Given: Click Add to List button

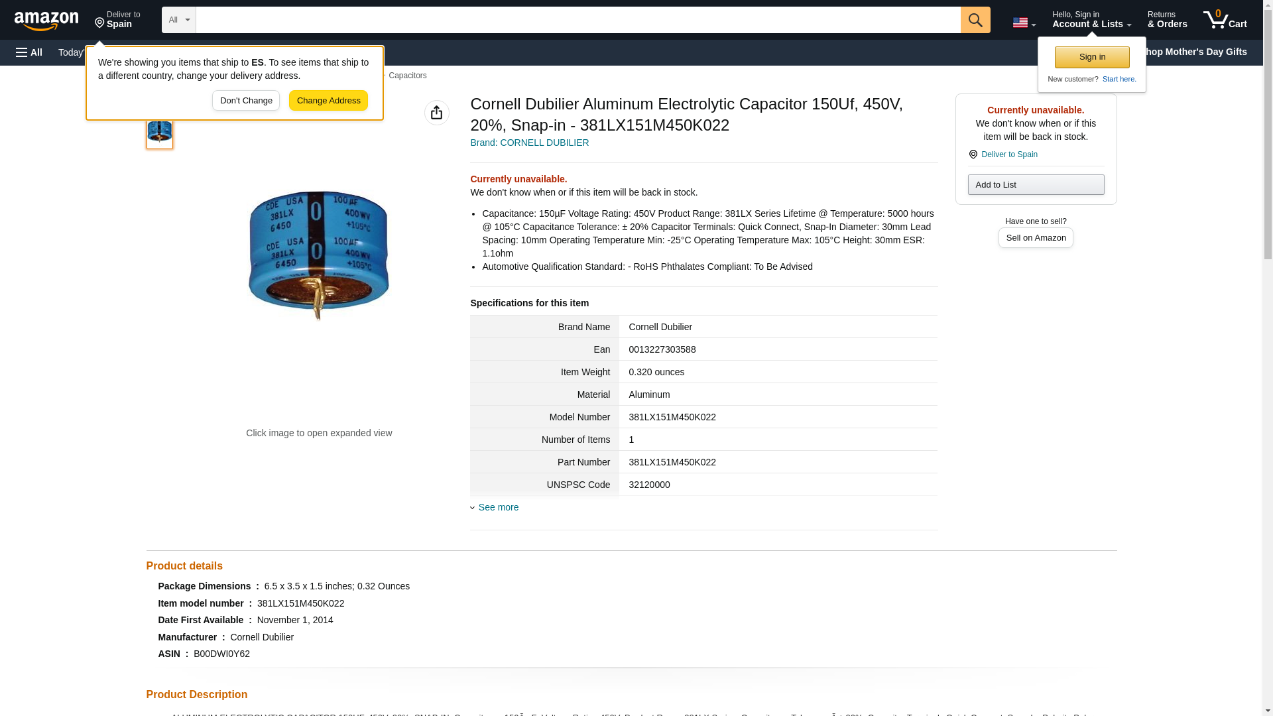Looking at the screenshot, I should pyautogui.click(x=1035, y=184).
